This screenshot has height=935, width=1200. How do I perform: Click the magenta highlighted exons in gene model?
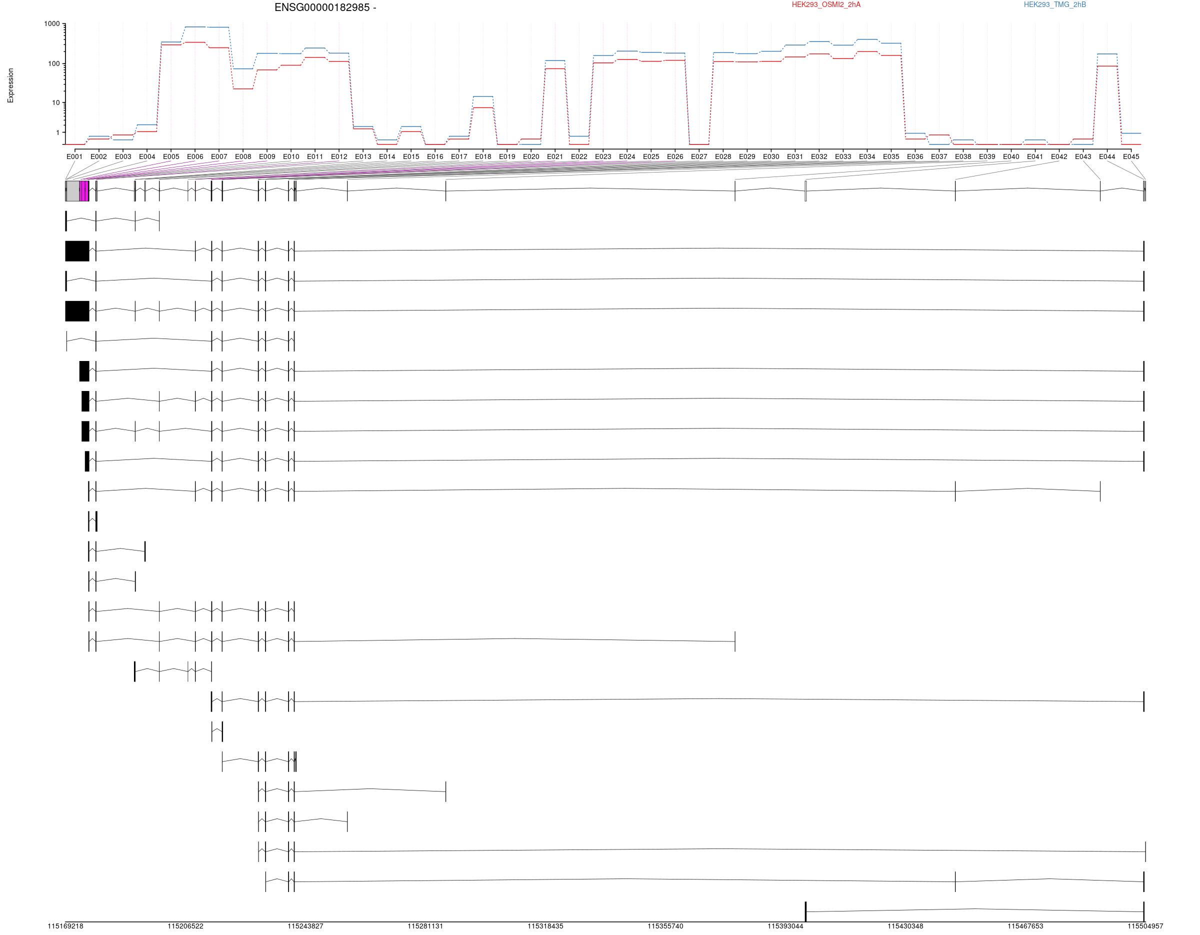coord(84,190)
